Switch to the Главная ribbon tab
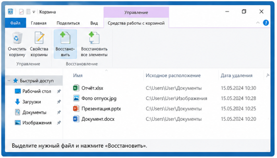This screenshot has width=277, height=158. pyautogui.click(x=39, y=23)
